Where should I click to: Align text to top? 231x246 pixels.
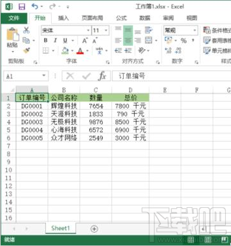pyautogui.click(x=118, y=29)
